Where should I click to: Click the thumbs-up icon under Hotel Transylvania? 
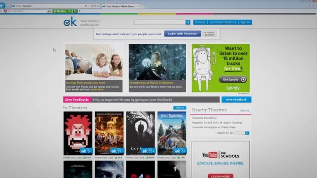pyautogui.click(x=178, y=158)
